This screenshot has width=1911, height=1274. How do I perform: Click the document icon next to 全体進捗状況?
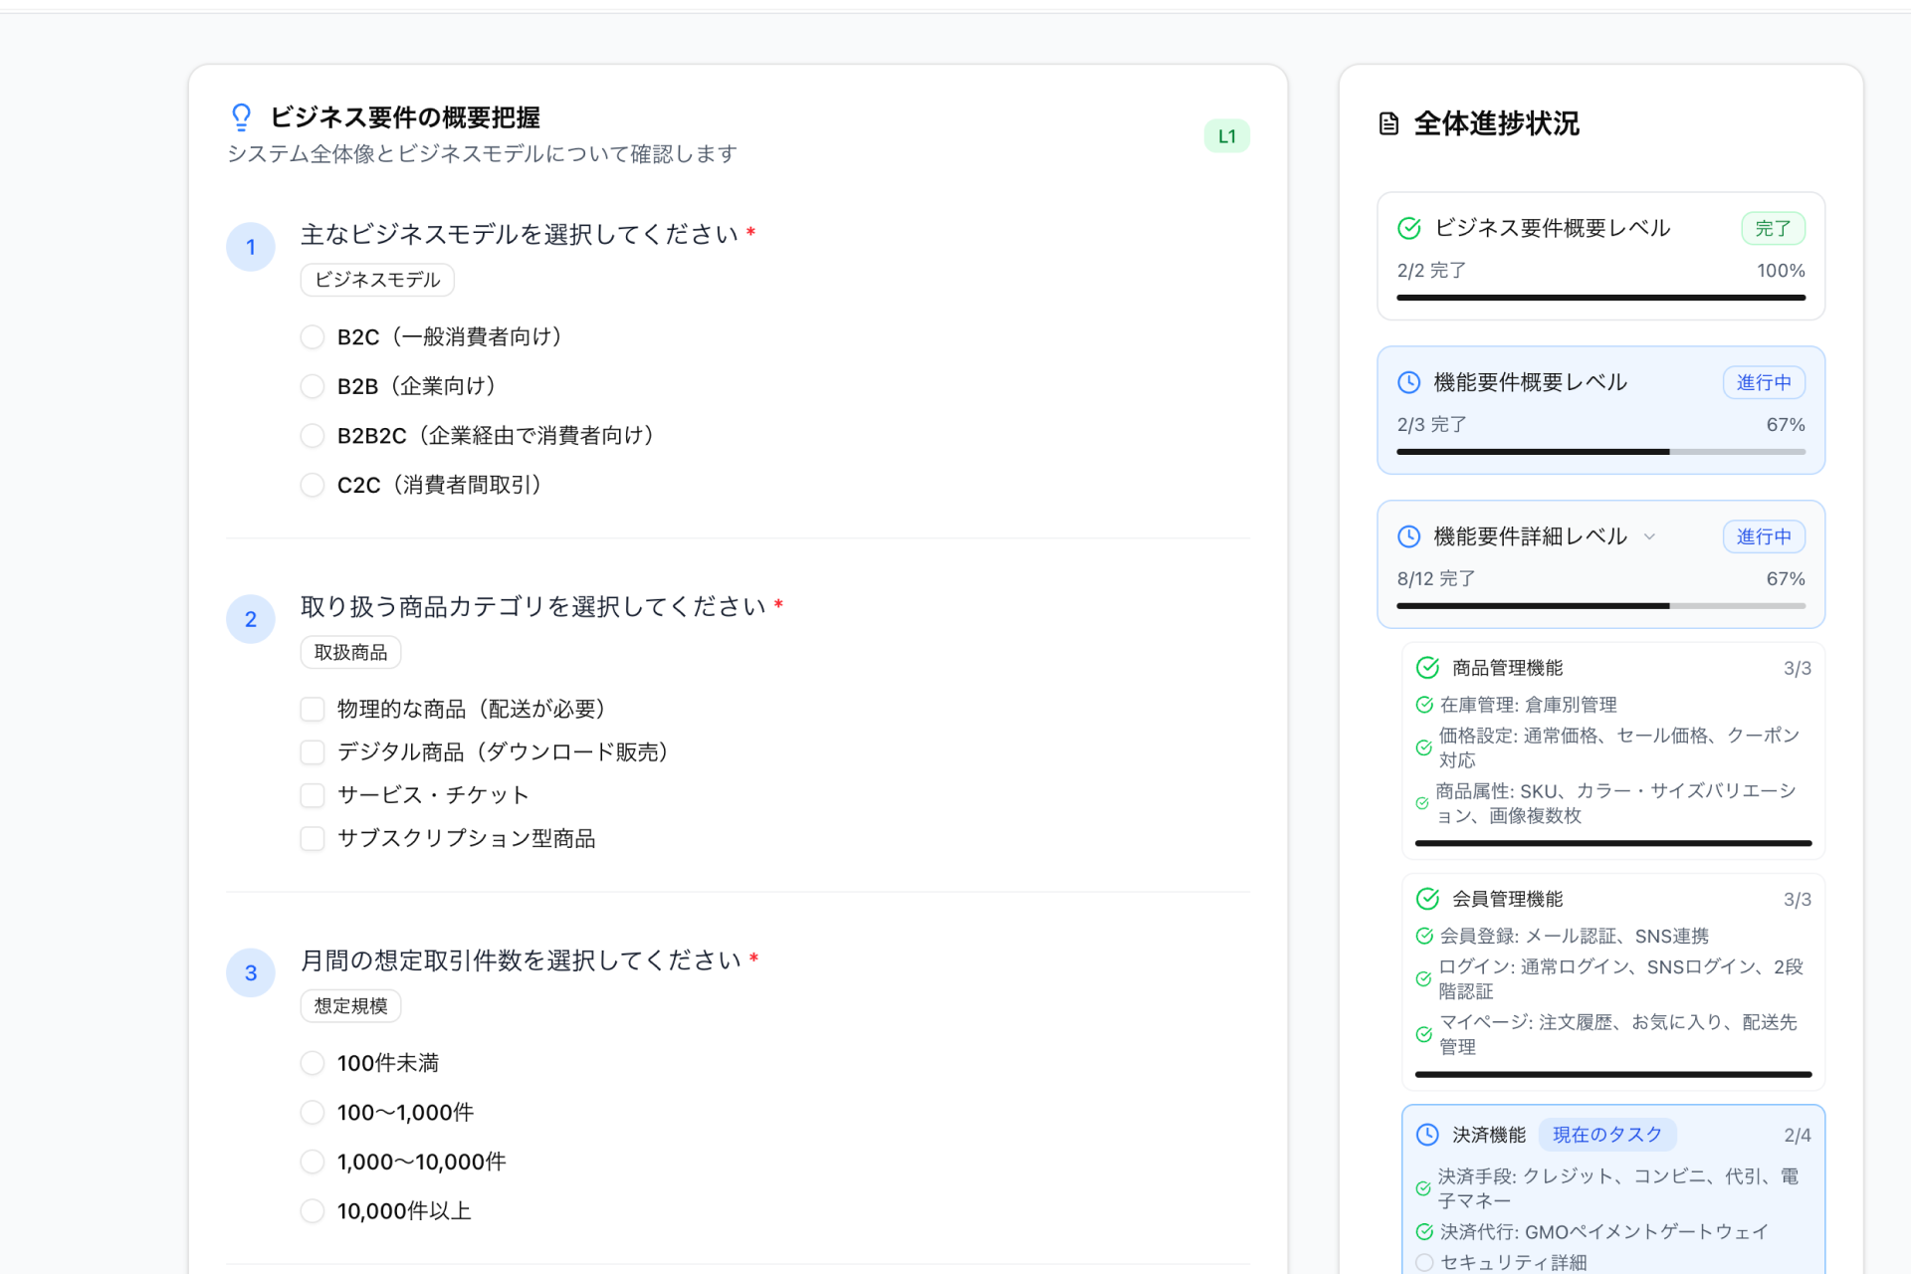[x=1387, y=123]
